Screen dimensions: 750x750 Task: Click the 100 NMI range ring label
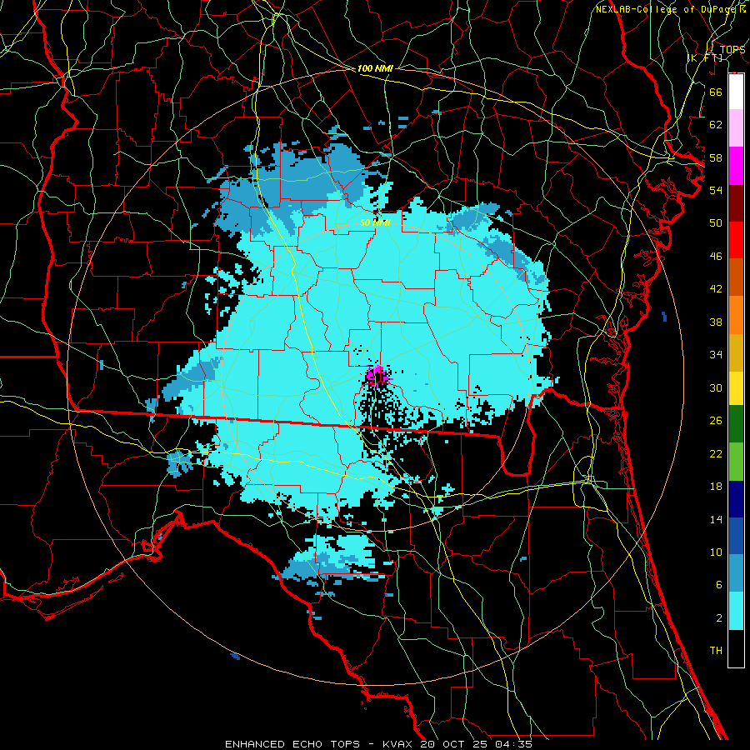[x=375, y=68]
